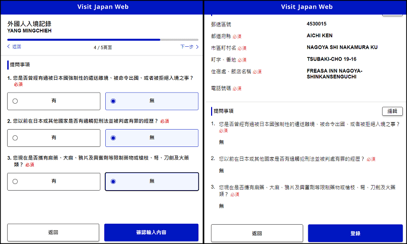
Task: Click the 郵遞區號 label
Action: click(221, 24)
